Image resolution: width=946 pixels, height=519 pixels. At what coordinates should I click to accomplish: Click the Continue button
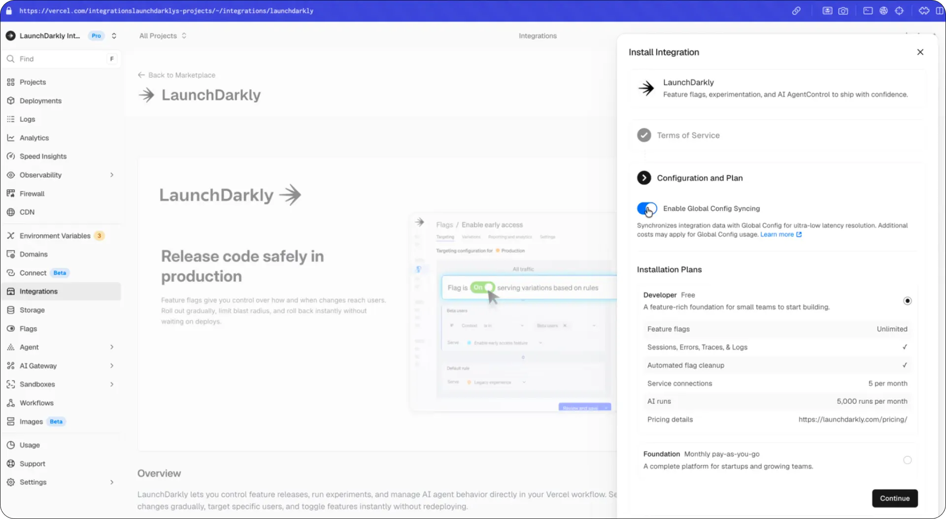click(x=895, y=498)
